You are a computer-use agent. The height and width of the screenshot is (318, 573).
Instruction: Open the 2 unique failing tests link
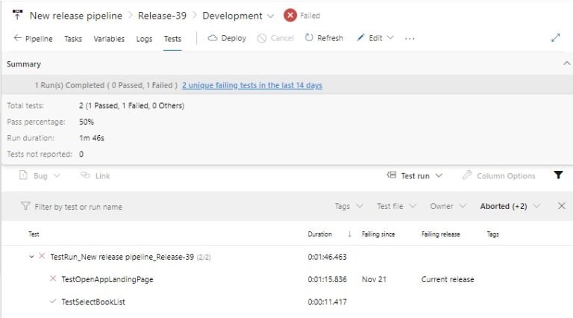pyautogui.click(x=252, y=85)
